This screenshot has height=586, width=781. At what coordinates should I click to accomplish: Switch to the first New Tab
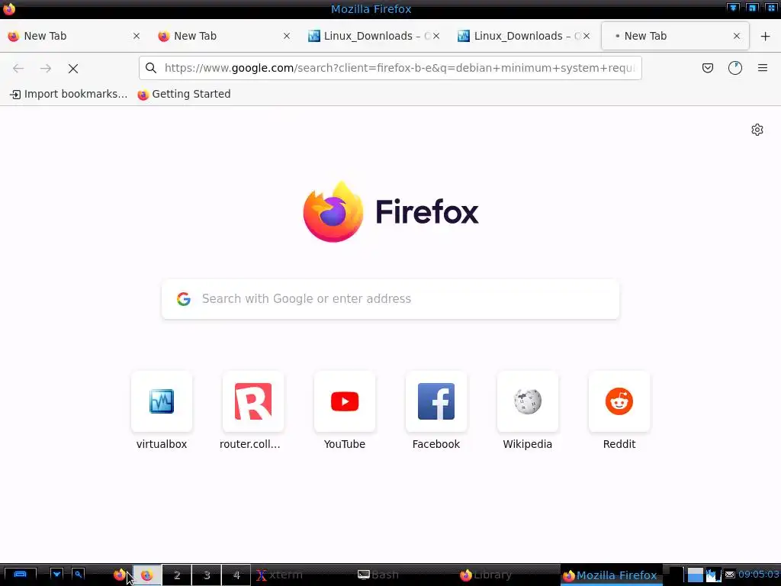[73, 36]
